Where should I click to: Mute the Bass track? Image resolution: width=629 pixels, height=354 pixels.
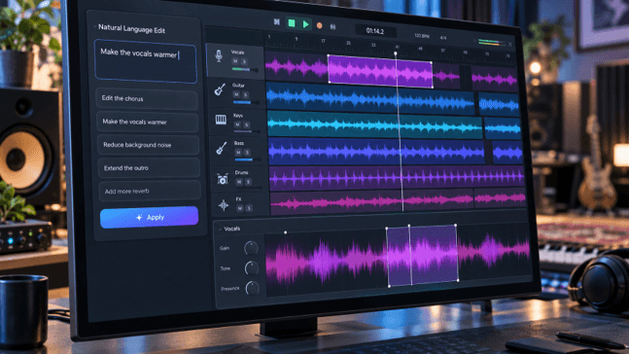(x=238, y=153)
